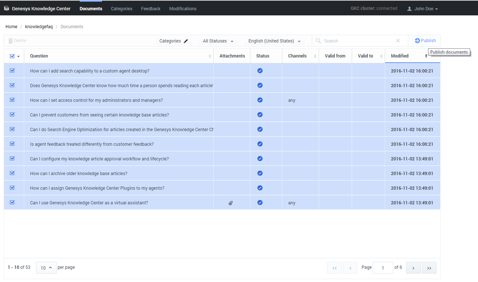Go to last page with double-right arrow
Image resolution: width=478 pixels, height=282 pixels.
click(x=429, y=268)
